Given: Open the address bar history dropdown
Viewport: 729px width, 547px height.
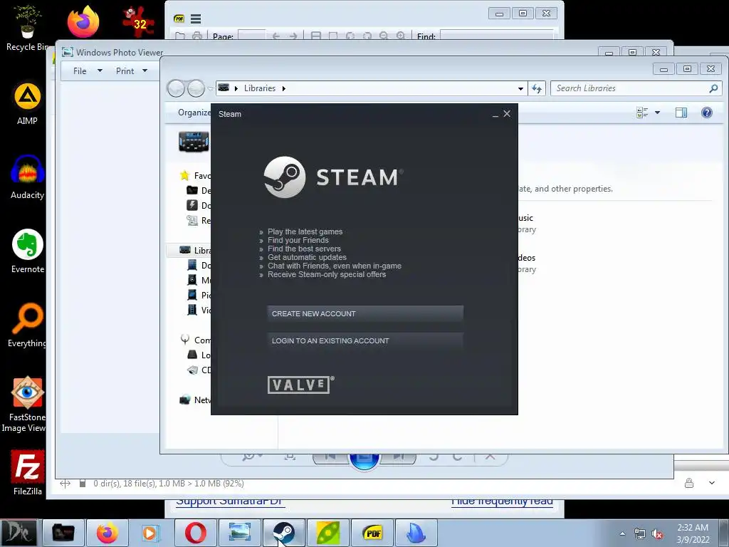Looking at the screenshot, I should (x=520, y=88).
